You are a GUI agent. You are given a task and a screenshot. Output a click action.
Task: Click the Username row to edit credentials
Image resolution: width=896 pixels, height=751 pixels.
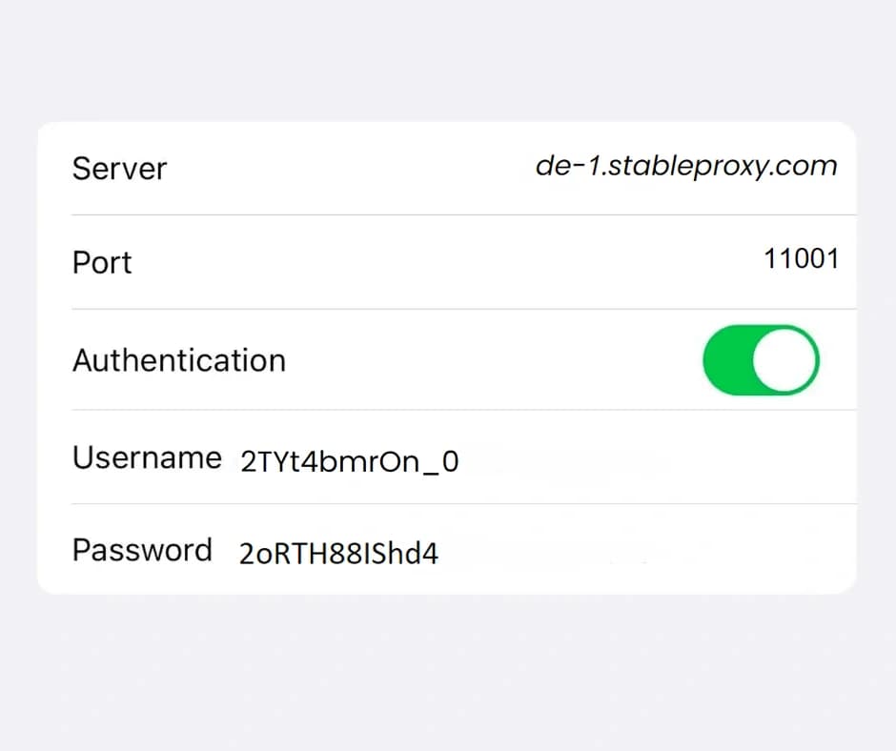(448, 458)
